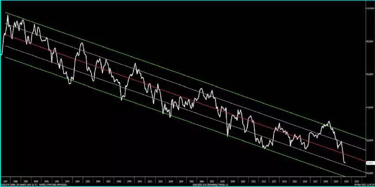
Task: Select the 1994 year label on time axis
Action: (x=77, y=181)
